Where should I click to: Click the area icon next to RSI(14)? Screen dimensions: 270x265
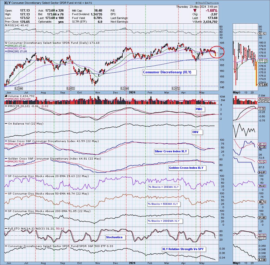[6, 25]
